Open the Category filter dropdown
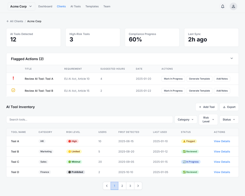245x196 pixels. (185, 119)
